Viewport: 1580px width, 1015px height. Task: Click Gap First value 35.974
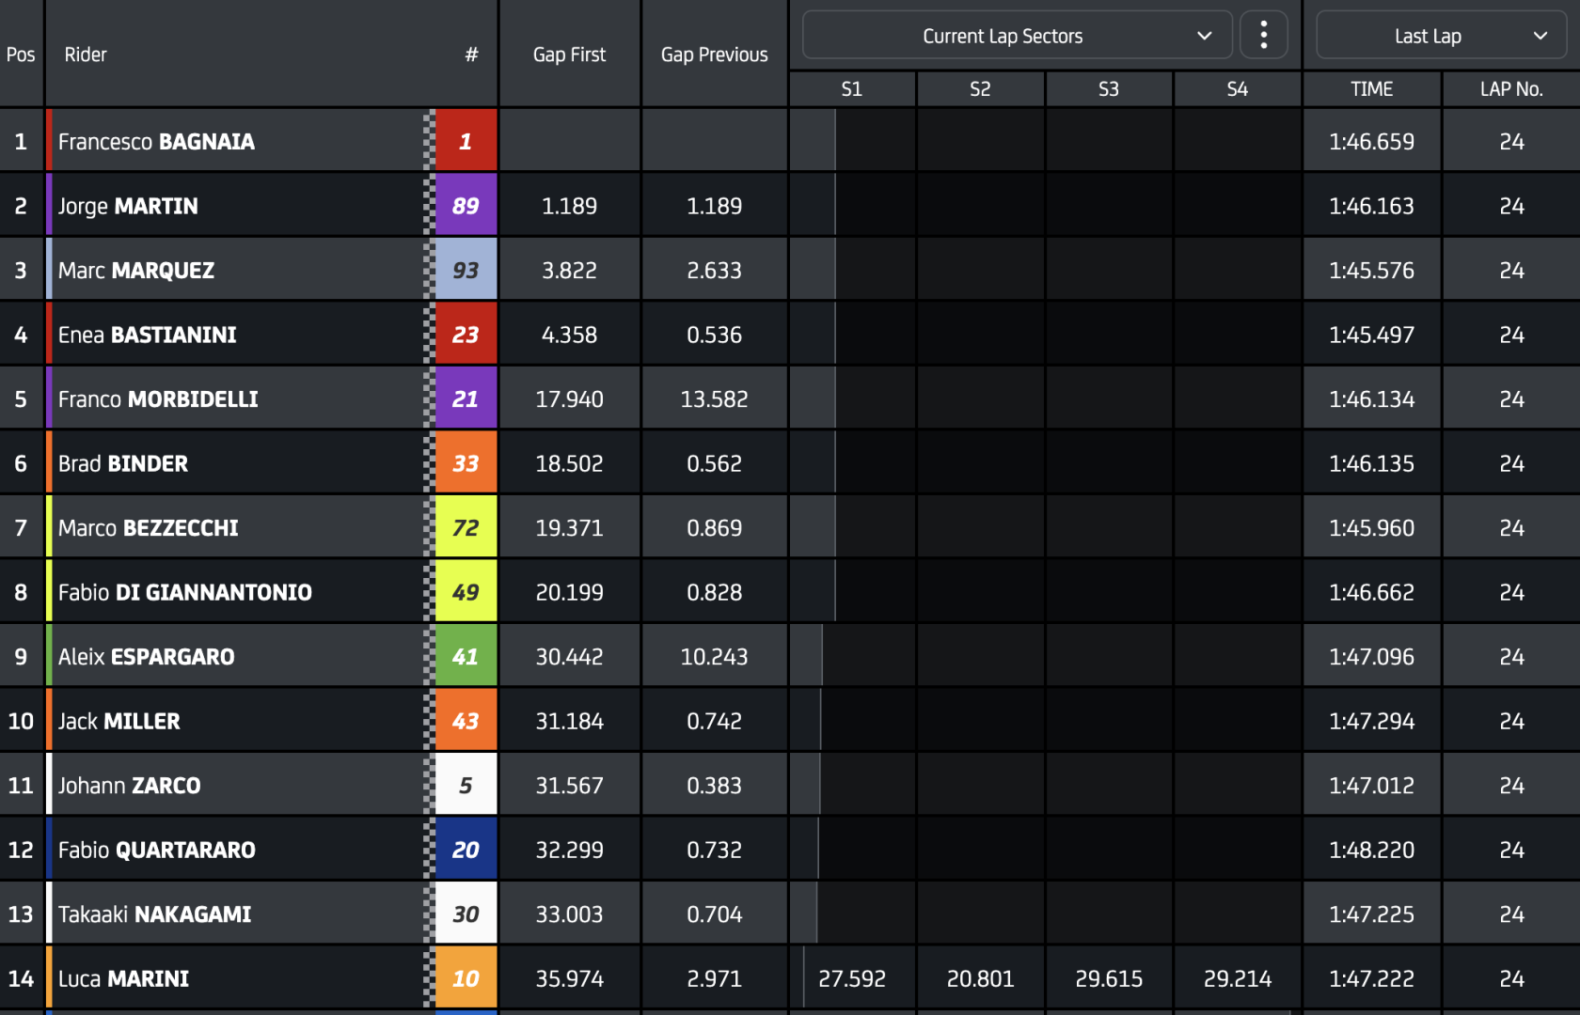pyautogui.click(x=569, y=978)
